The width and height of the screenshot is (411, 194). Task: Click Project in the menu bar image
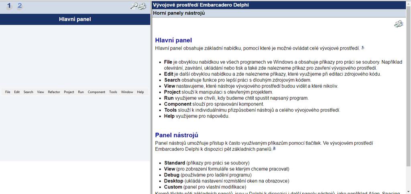pos(69,92)
